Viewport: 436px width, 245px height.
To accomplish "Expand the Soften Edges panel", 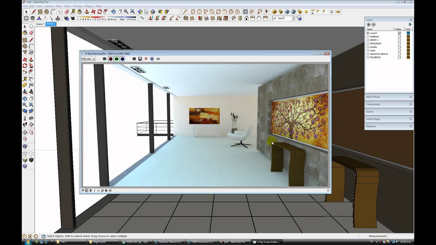I will pyautogui.click(x=389, y=119).
